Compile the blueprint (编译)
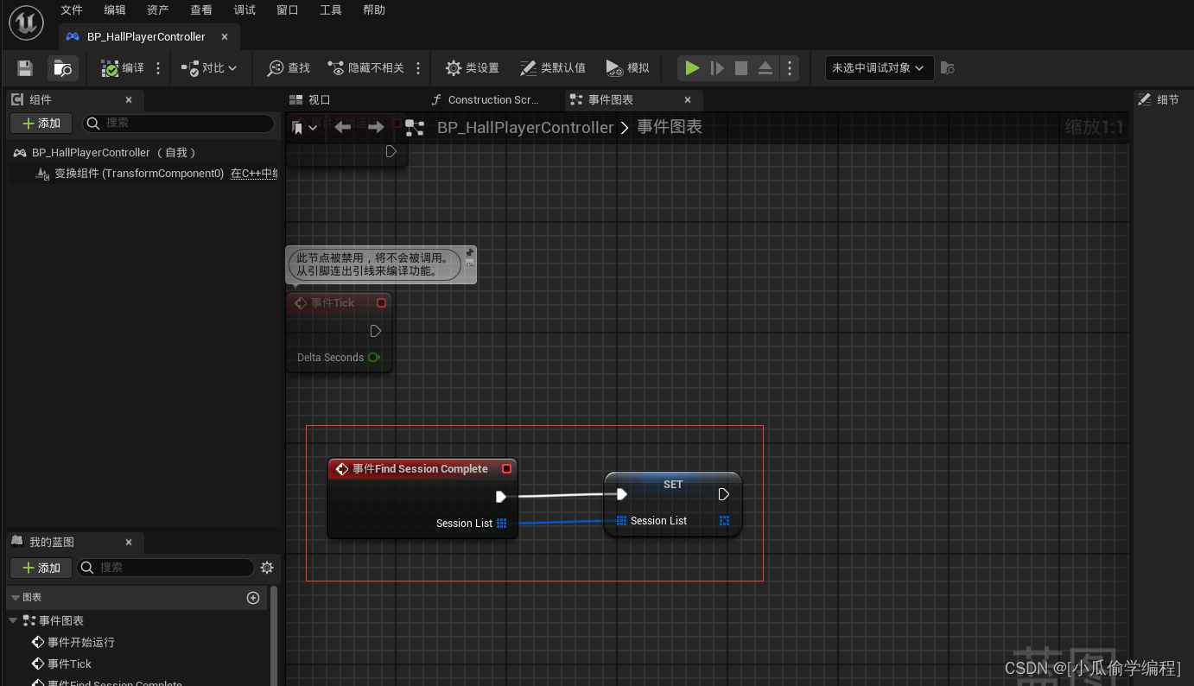Viewport: 1194px width, 686px height. point(123,67)
